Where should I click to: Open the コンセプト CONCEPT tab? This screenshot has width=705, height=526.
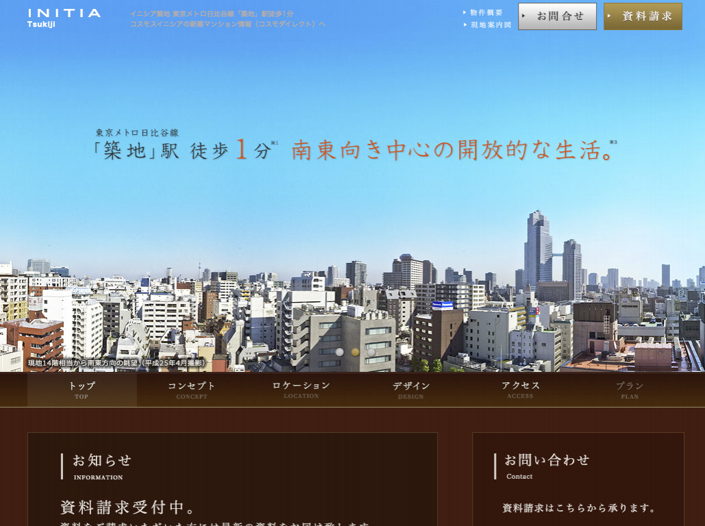(191, 390)
